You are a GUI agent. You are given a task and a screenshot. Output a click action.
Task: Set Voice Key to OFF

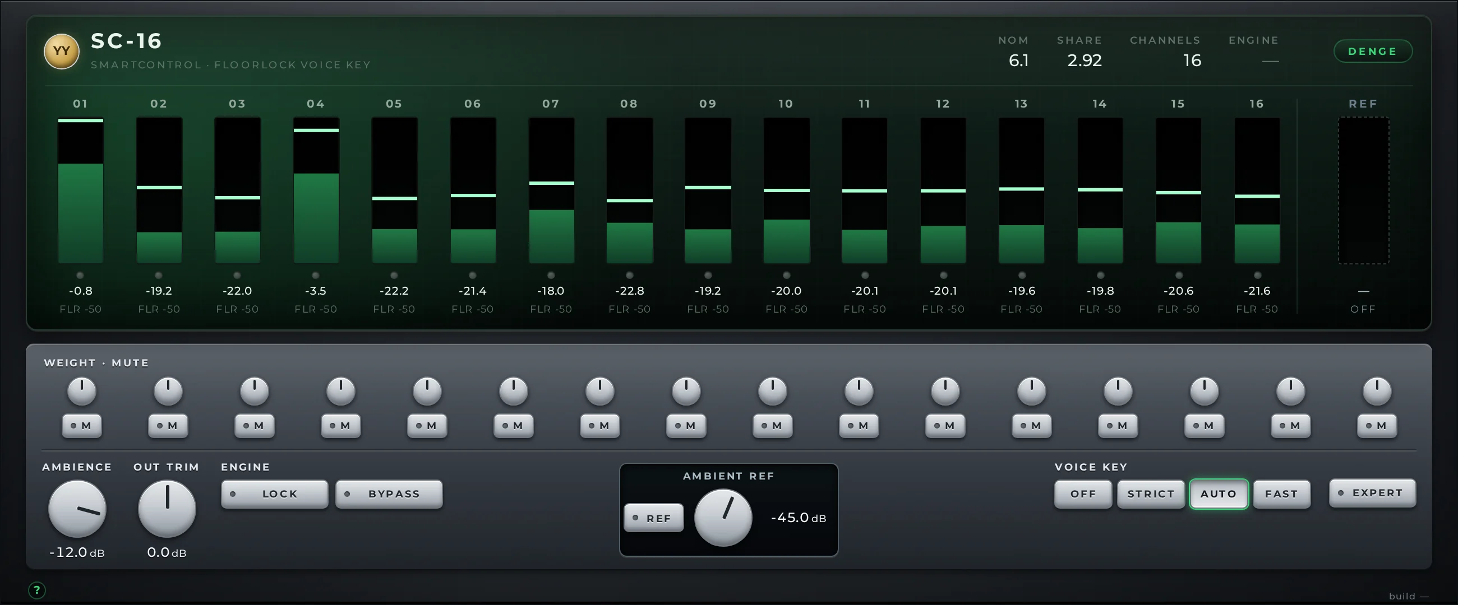click(1083, 494)
